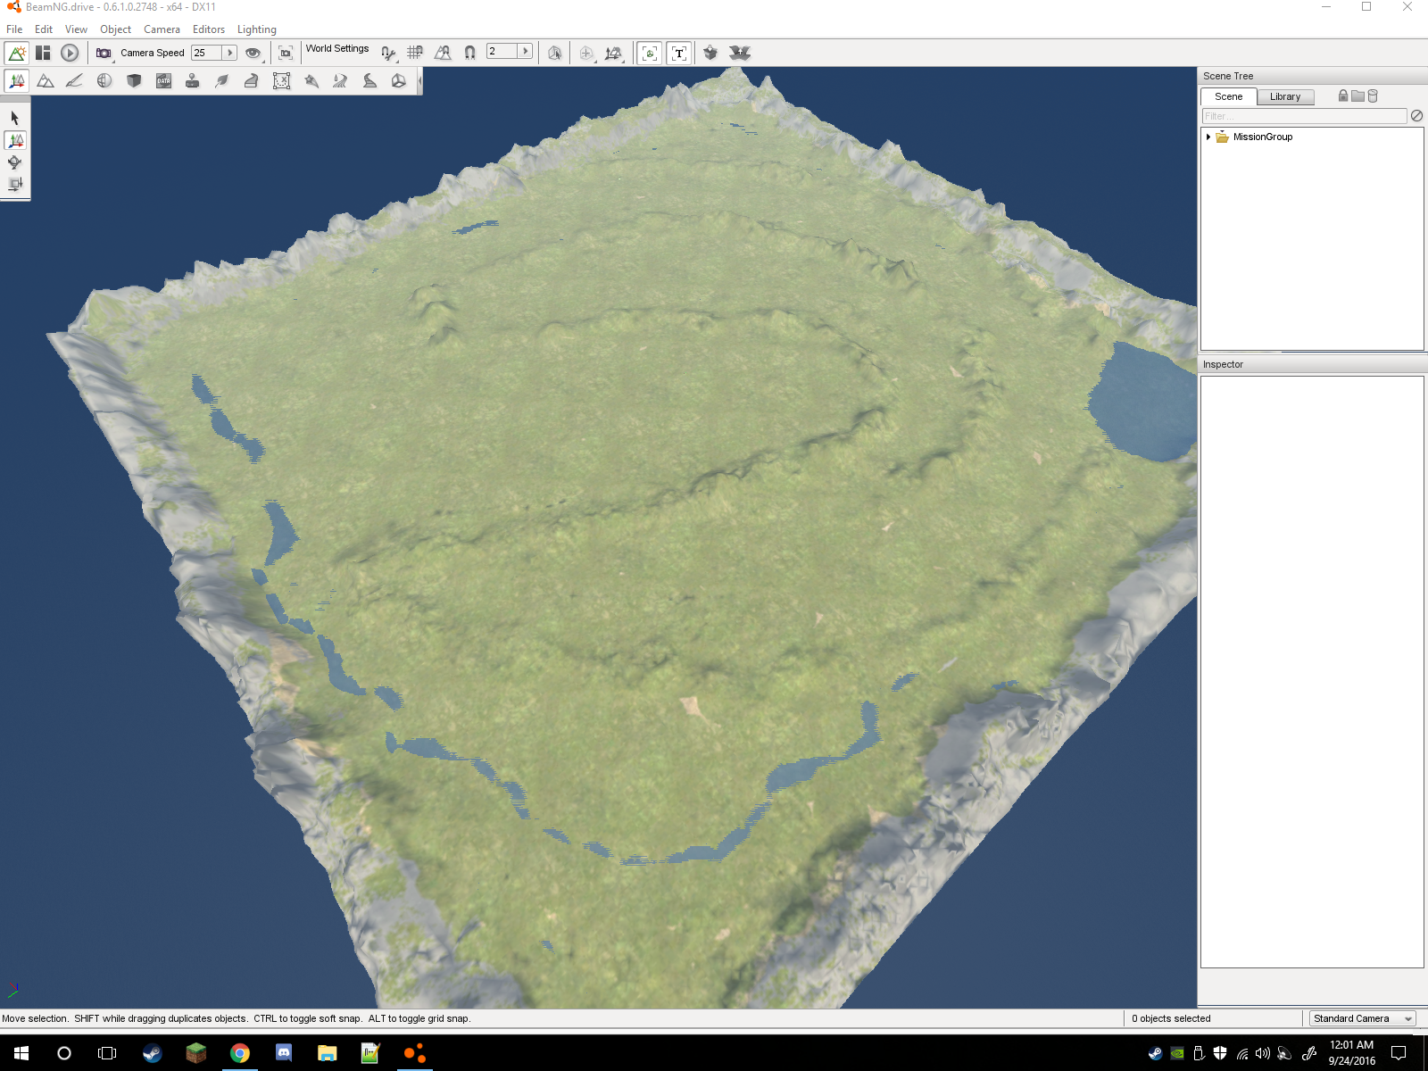Expand the MissionGroup tree node
The height and width of the screenshot is (1071, 1428).
[x=1208, y=137]
